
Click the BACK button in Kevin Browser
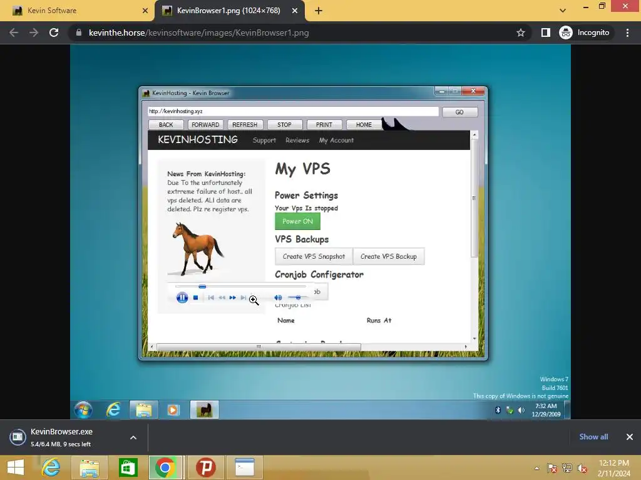[x=165, y=124]
